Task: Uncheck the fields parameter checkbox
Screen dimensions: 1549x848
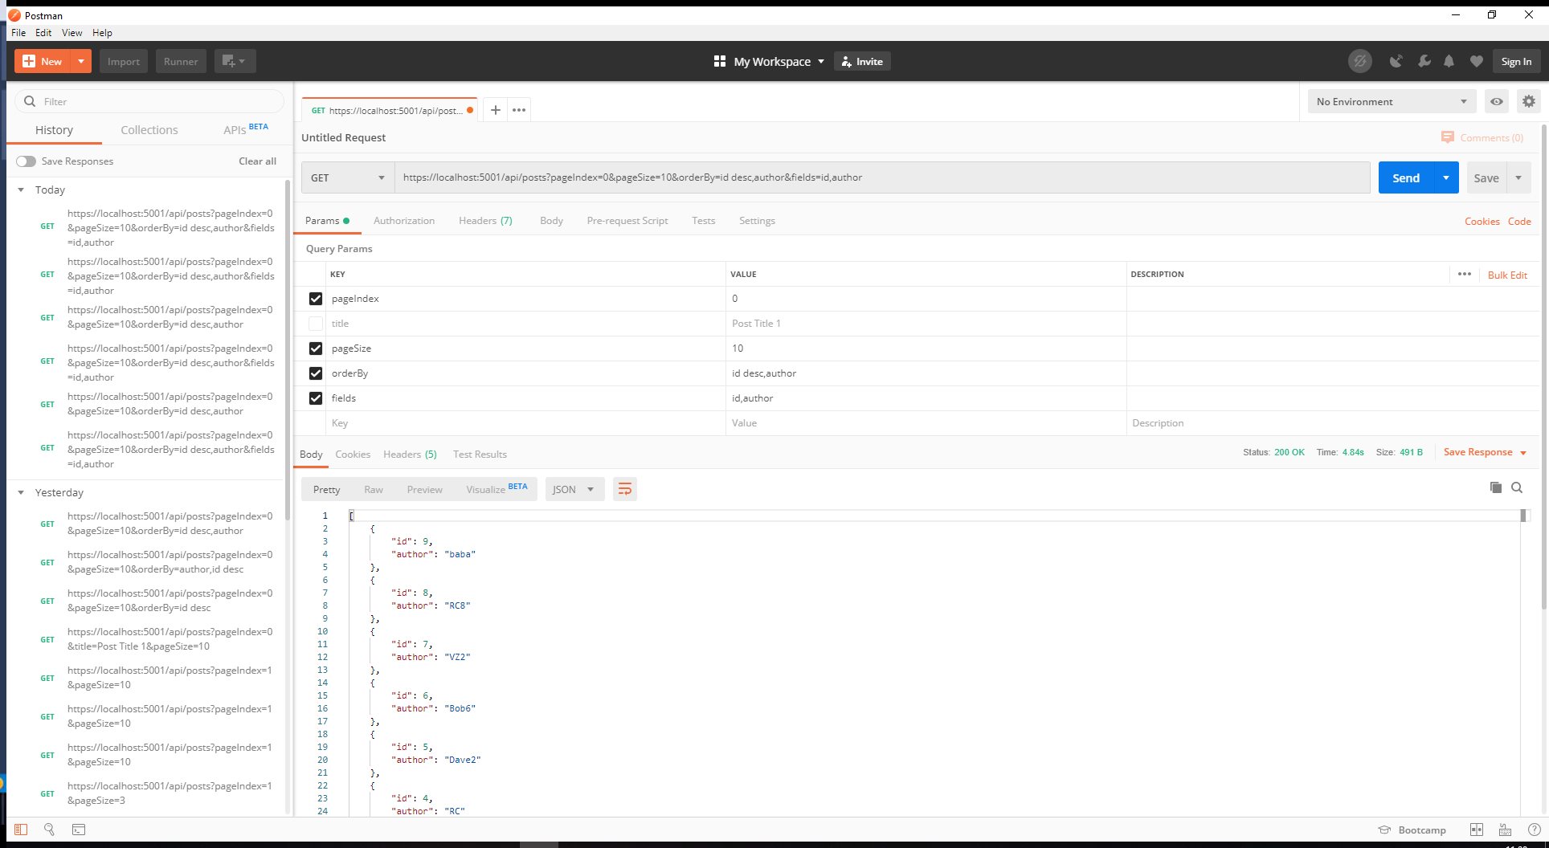Action: [x=316, y=398]
